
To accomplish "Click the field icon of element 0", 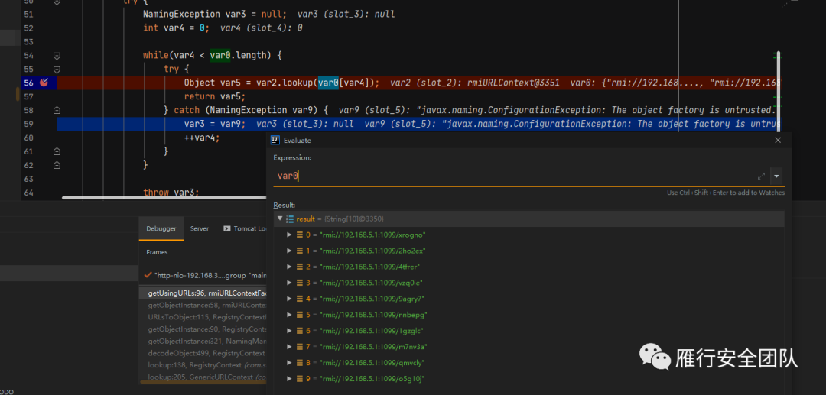I will tap(300, 235).
